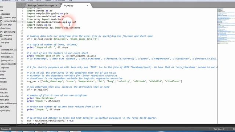Viewport: 235px width, 132px height.
Task: Open the index.sublime-project file in sidebar
Action: [8, 103]
